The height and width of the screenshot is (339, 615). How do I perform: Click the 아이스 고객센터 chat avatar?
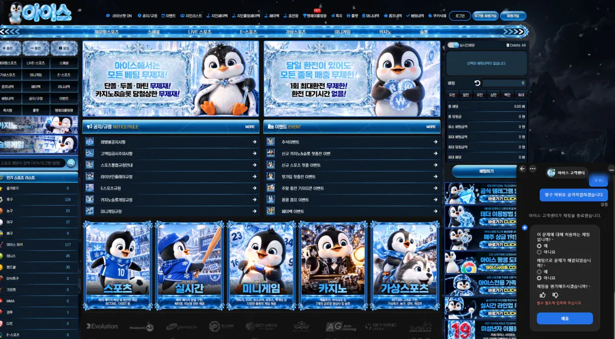tap(551, 173)
